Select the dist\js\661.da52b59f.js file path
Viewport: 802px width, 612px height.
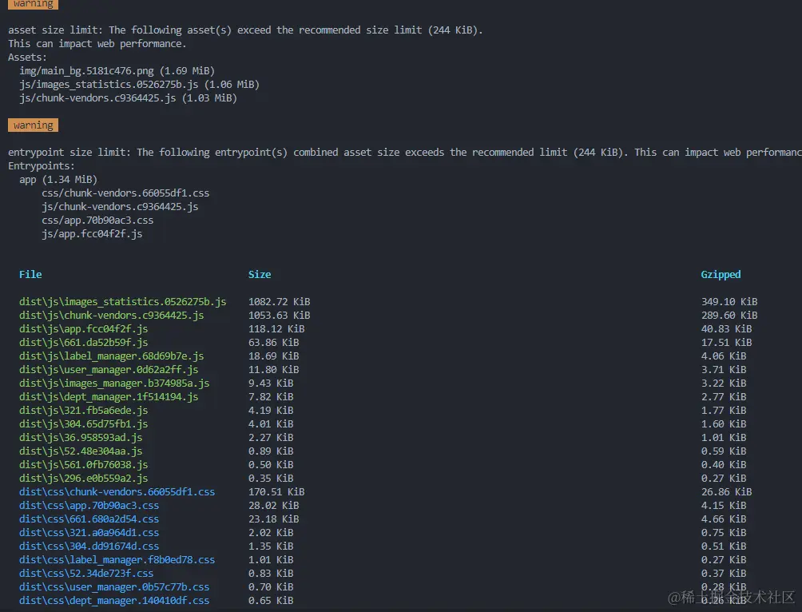point(83,343)
